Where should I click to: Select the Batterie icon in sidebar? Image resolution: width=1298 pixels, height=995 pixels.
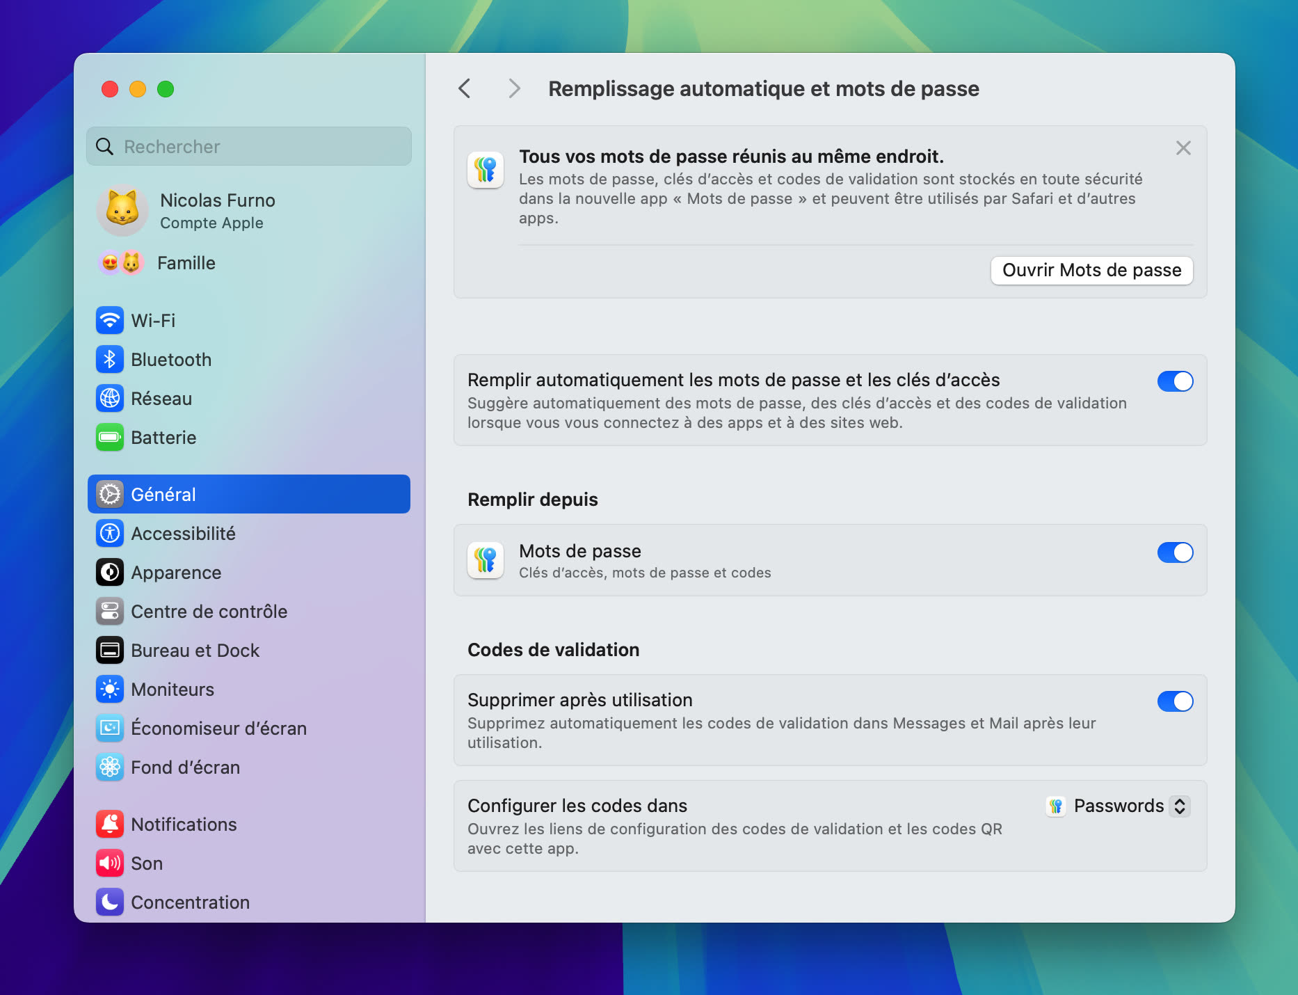[x=110, y=437]
